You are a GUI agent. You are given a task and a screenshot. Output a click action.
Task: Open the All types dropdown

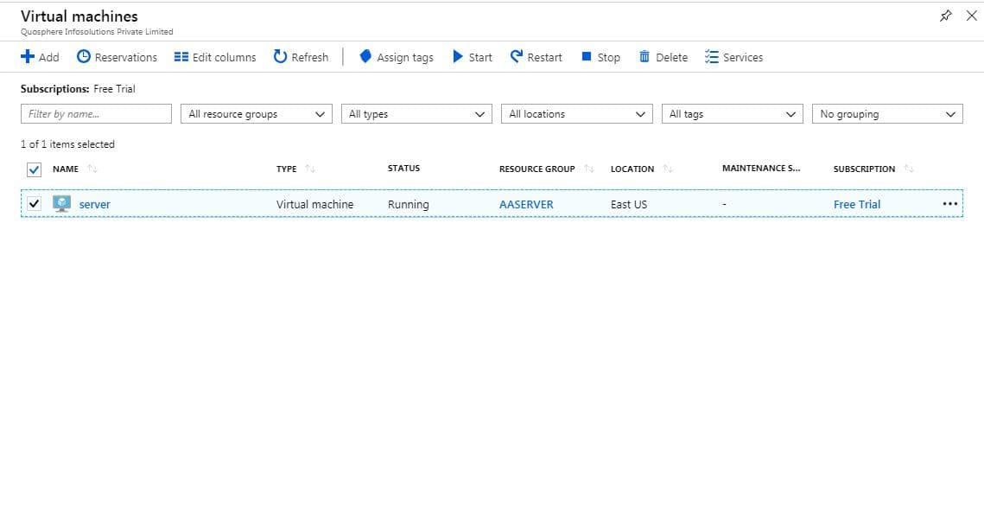(x=416, y=114)
